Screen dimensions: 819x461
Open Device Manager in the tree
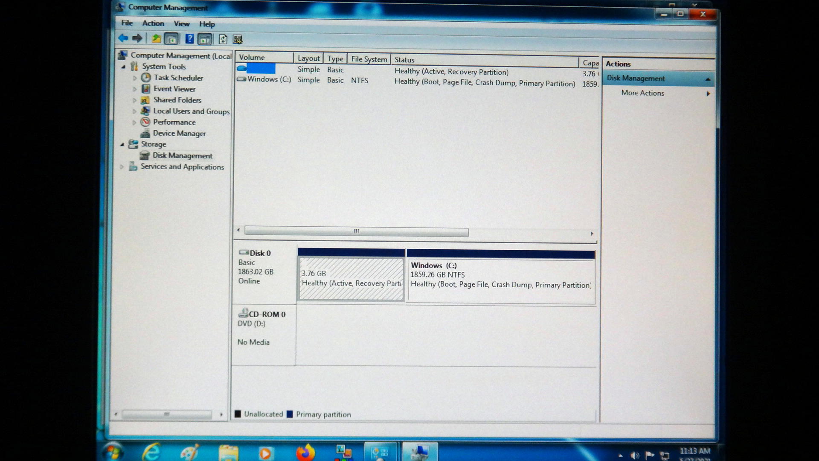click(179, 133)
